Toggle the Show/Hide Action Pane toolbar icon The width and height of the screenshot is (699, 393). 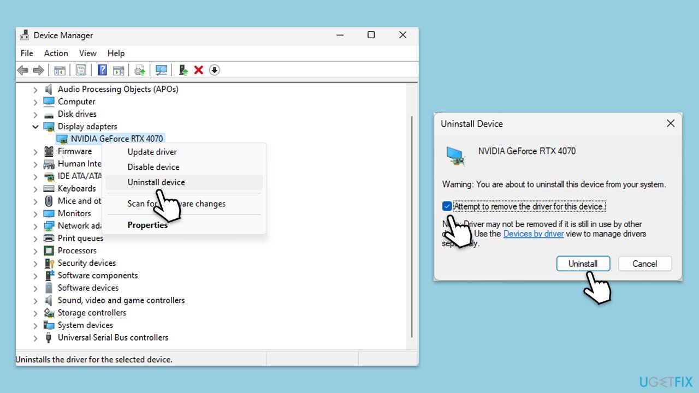point(118,70)
